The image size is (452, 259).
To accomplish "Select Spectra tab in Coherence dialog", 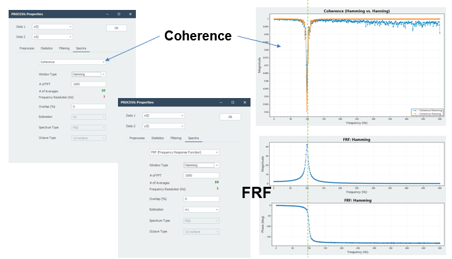I will (81, 48).
